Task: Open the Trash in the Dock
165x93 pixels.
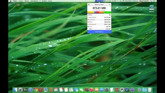Action: tap(150, 90)
